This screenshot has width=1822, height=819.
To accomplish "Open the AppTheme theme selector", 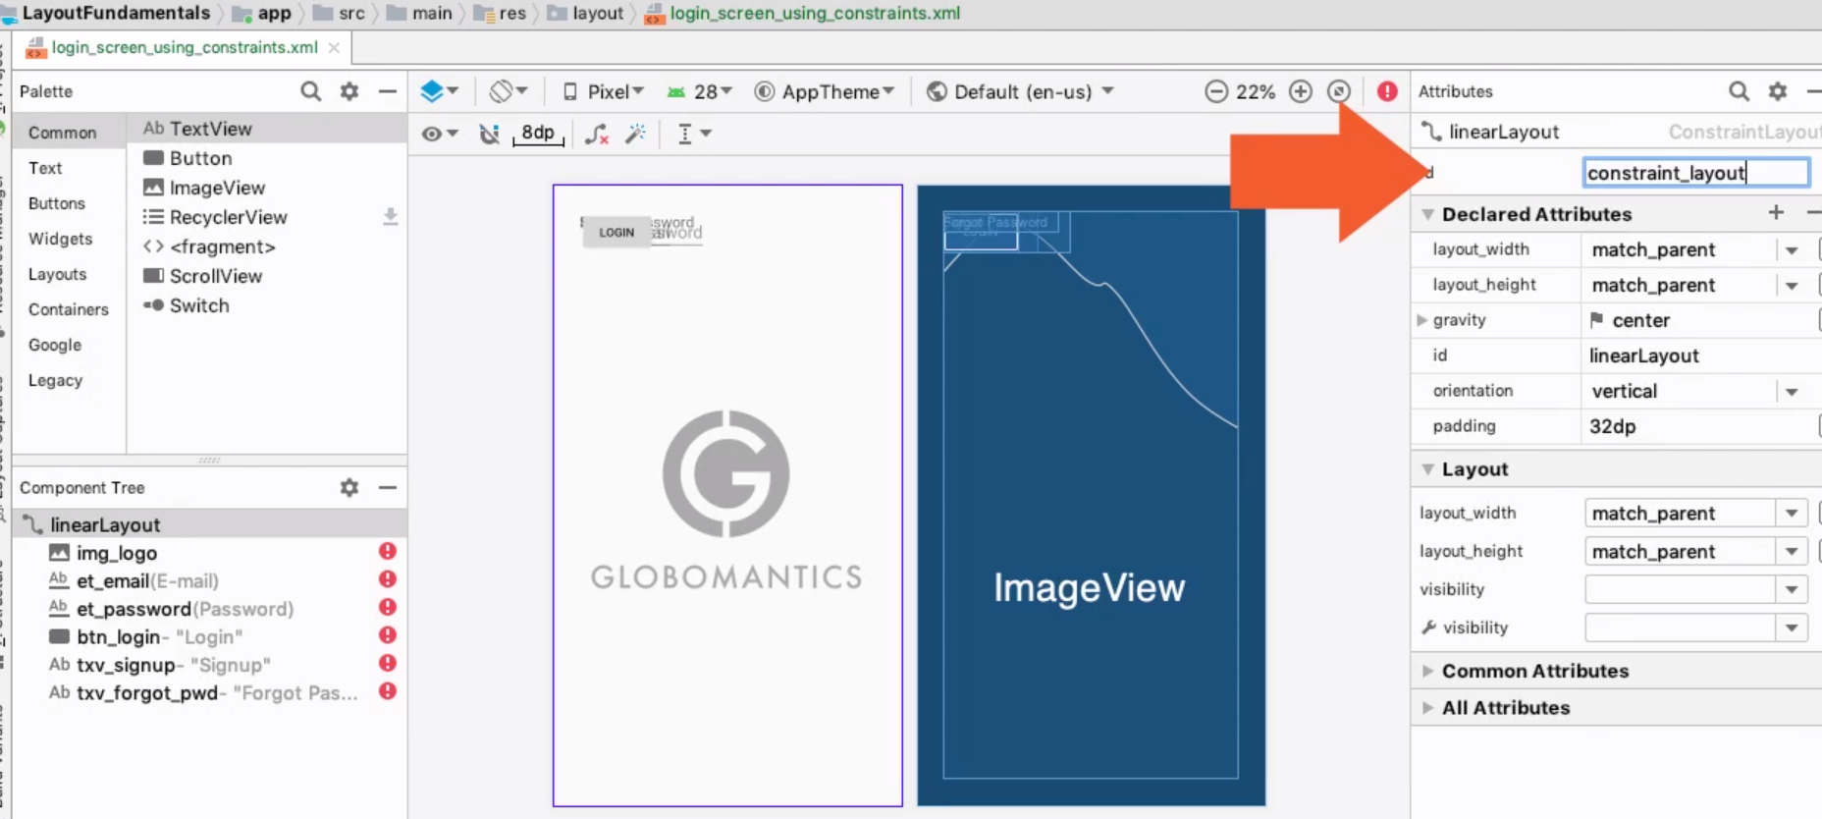I will coord(825,91).
